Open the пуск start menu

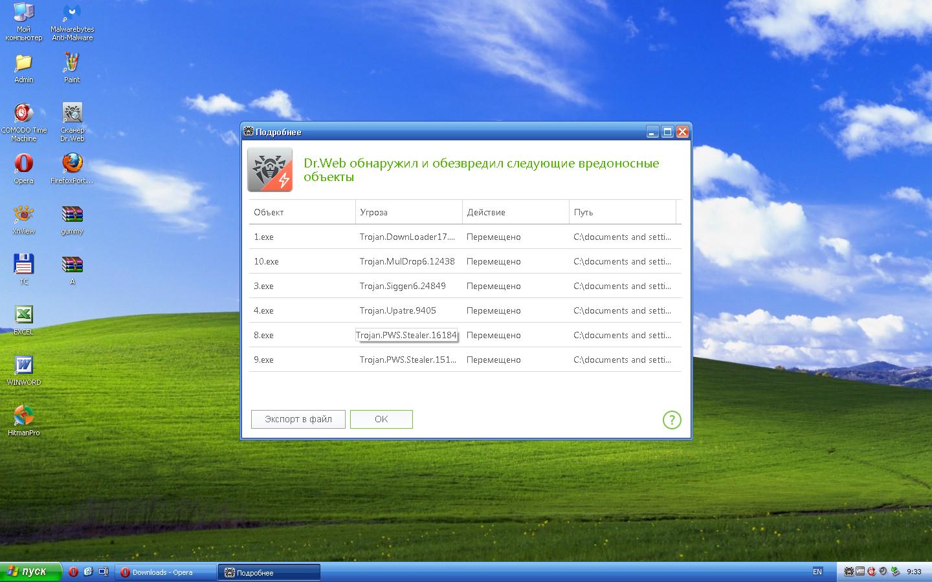(31, 572)
